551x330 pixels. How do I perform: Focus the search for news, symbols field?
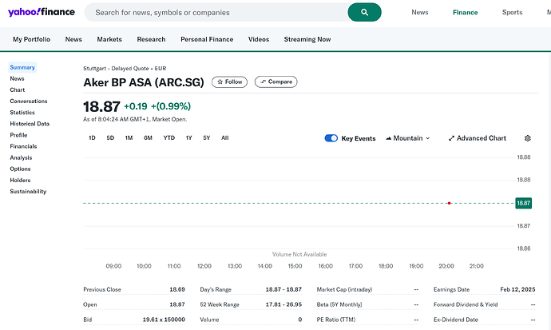pyautogui.click(x=216, y=12)
